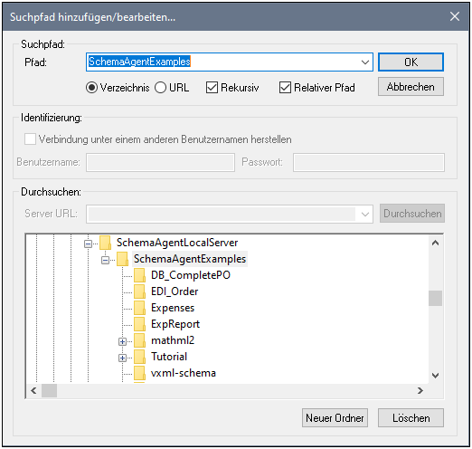Image resolution: width=472 pixels, height=449 pixels.
Task: Click the Benutzername input field
Action: 160,162
